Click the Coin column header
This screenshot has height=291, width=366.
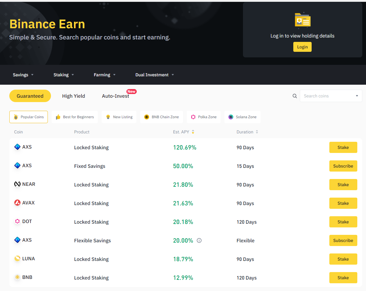coord(18,132)
